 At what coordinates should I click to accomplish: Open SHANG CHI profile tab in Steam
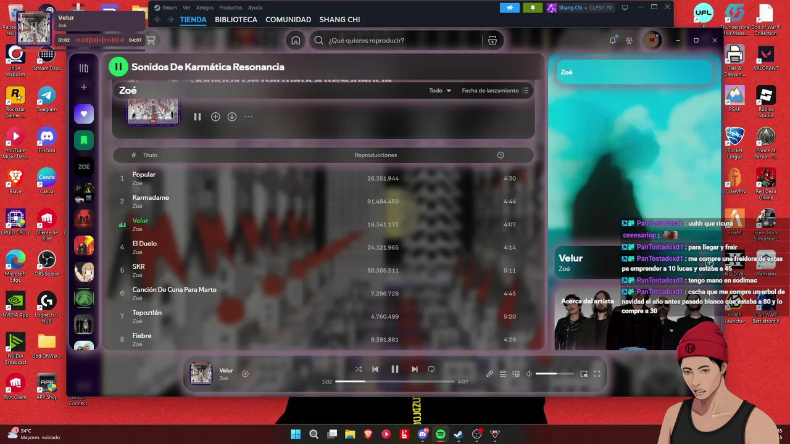[339, 20]
